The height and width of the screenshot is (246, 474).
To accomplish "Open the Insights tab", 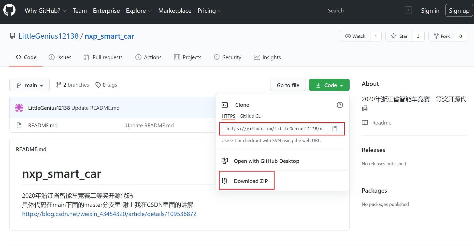I will point(267,57).
